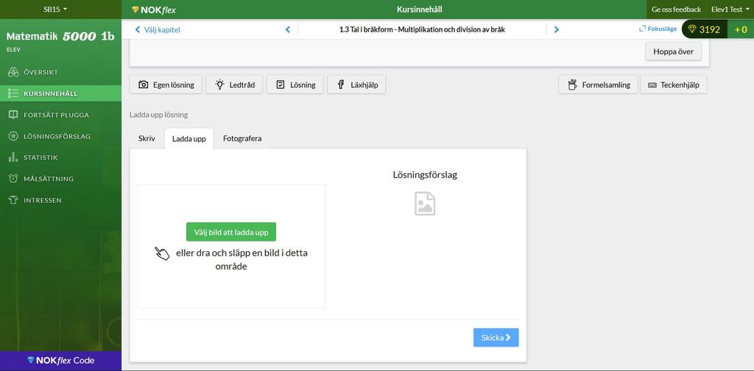Click the Matematik 5000 1b title

60,37
